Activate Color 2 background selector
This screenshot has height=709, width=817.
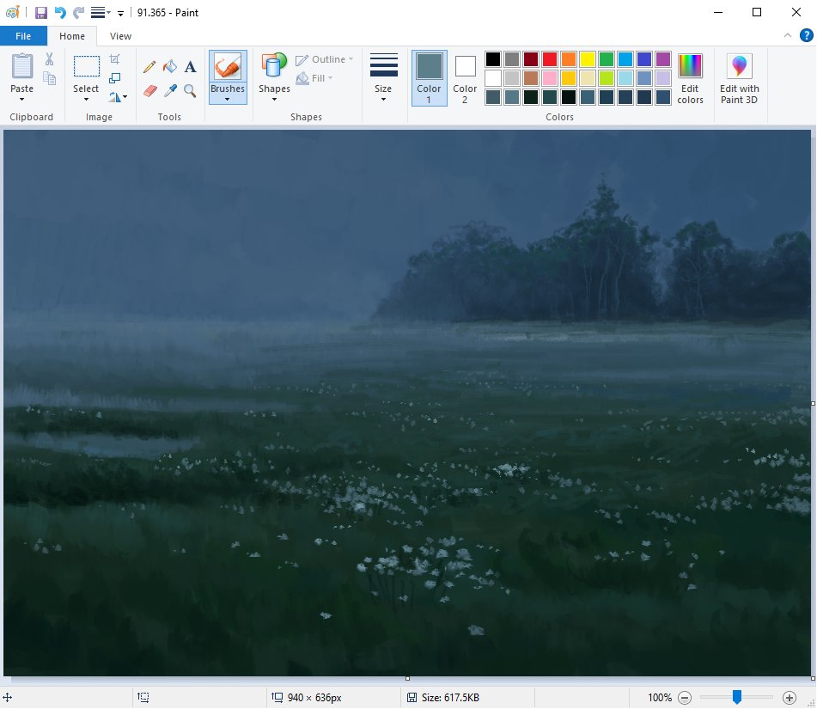(465, 78)
